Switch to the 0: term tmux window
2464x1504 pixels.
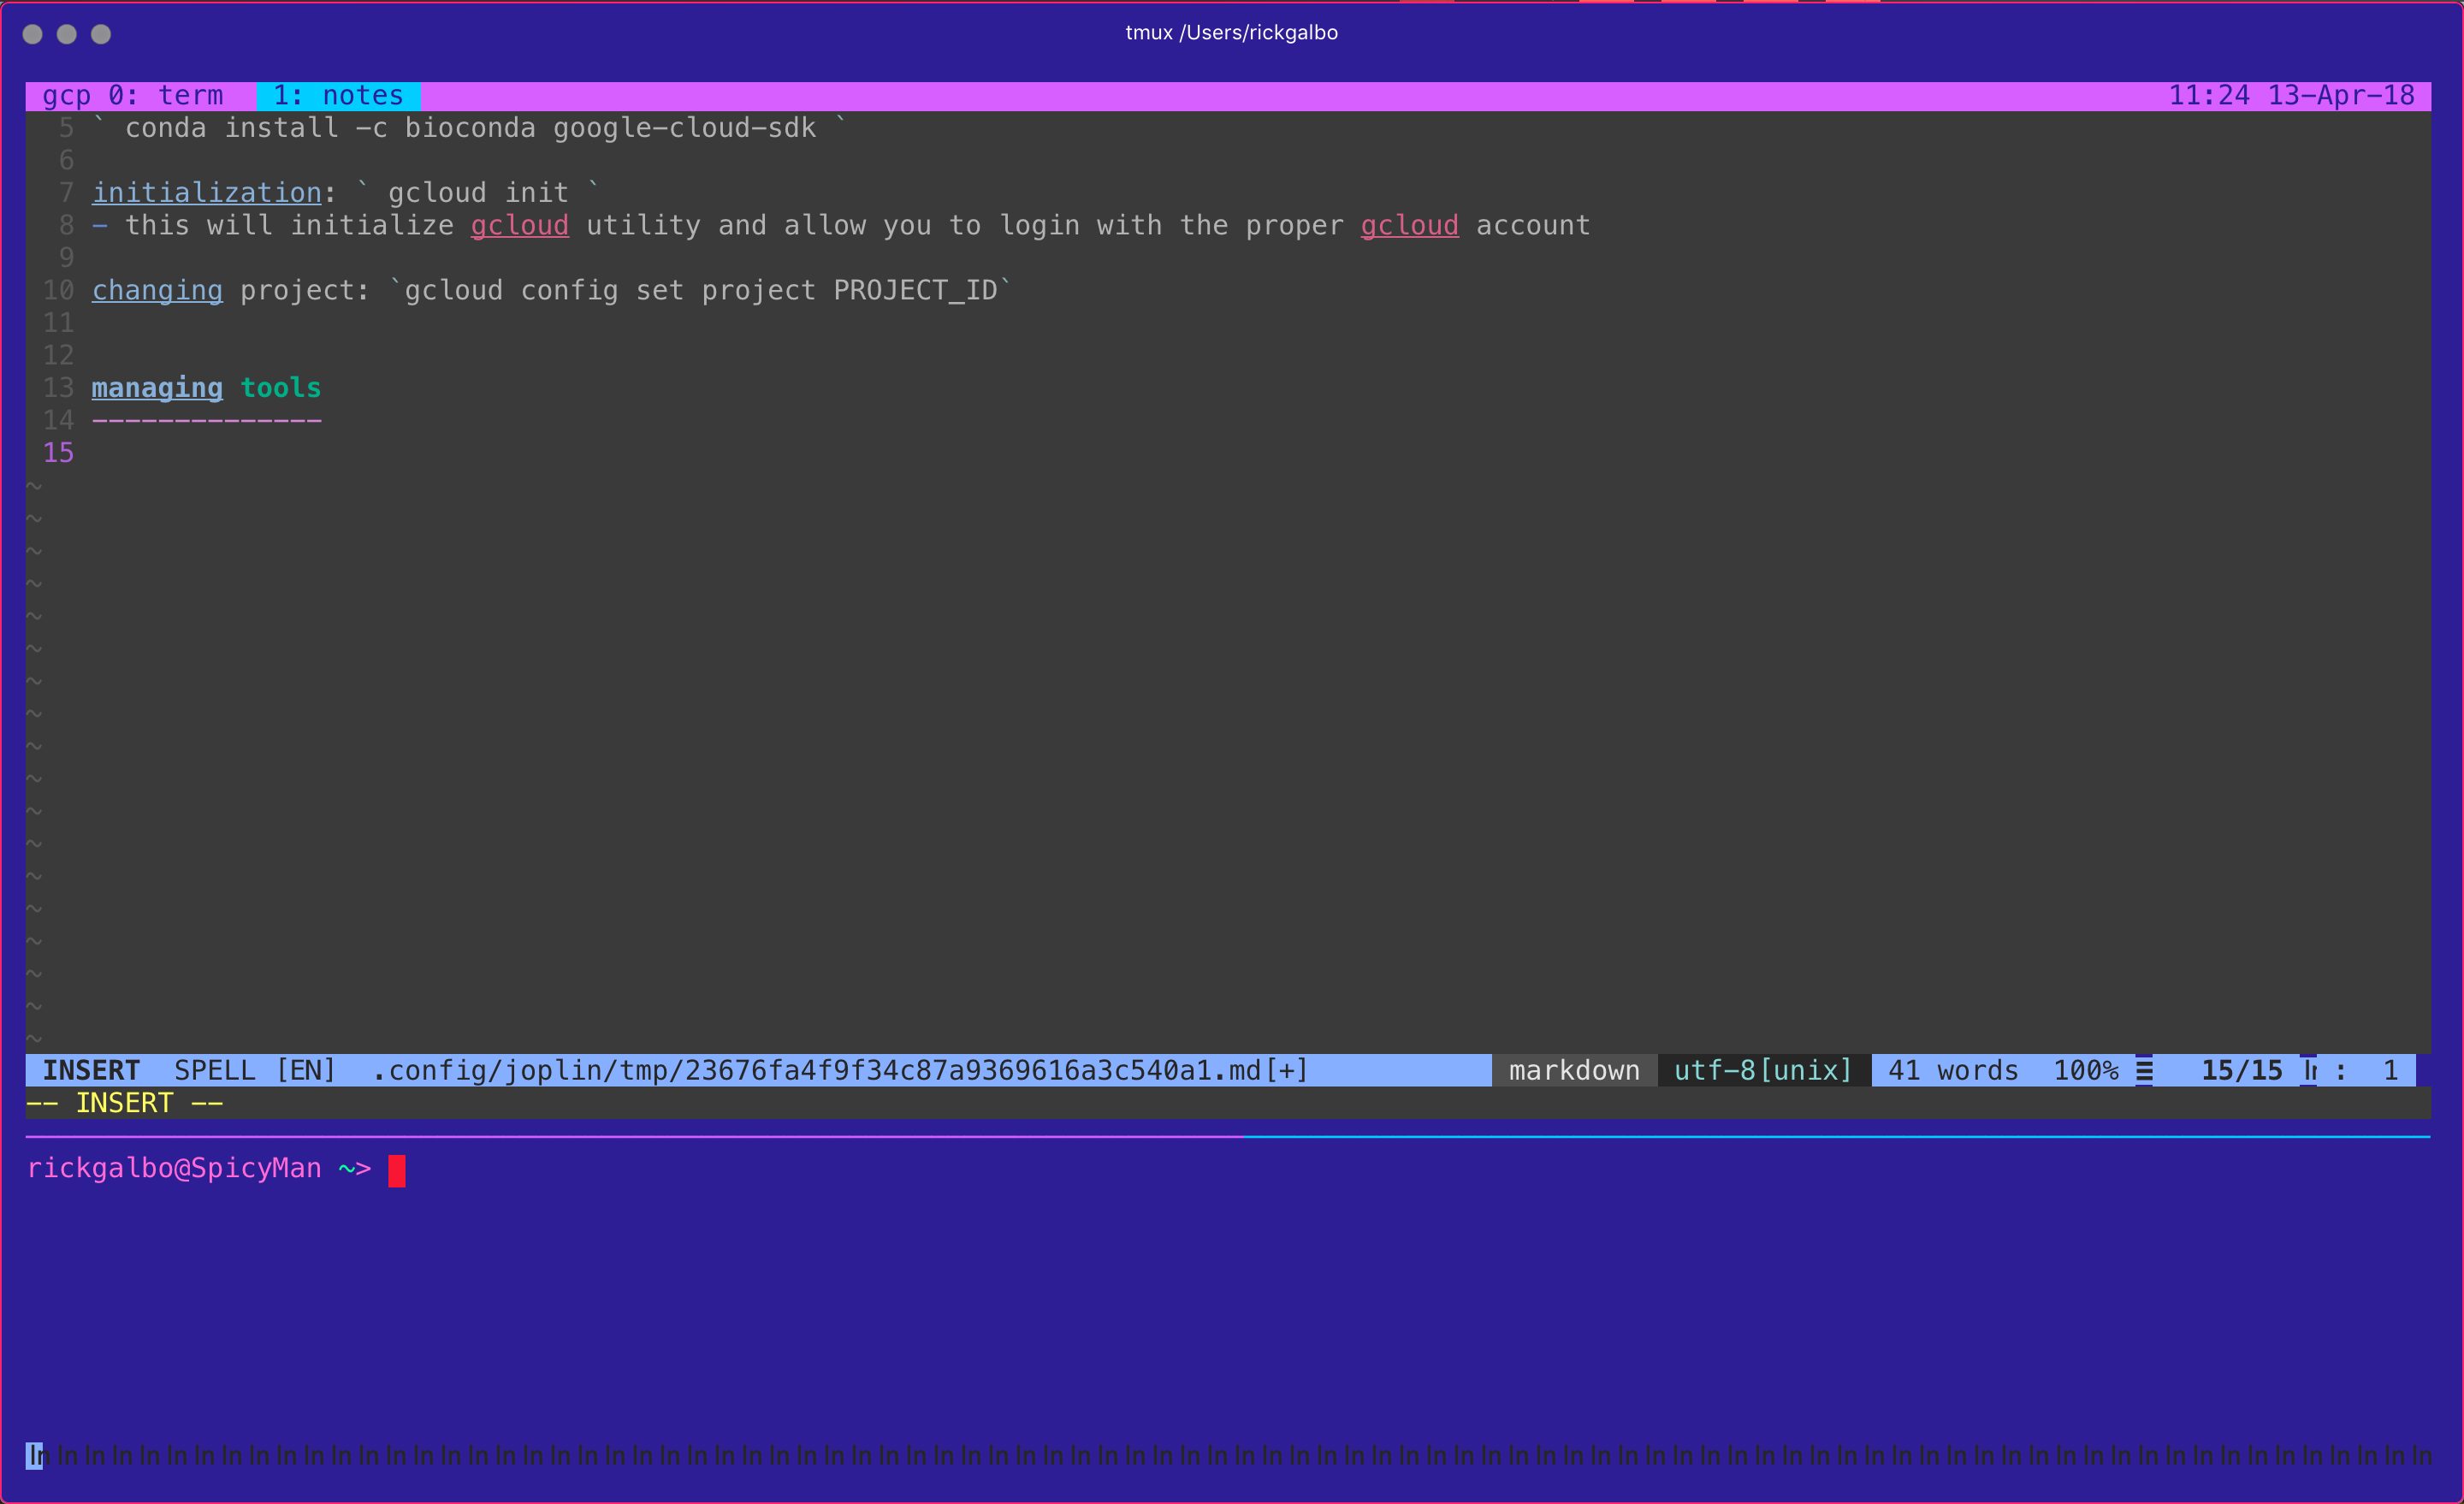tap(160, 94)
